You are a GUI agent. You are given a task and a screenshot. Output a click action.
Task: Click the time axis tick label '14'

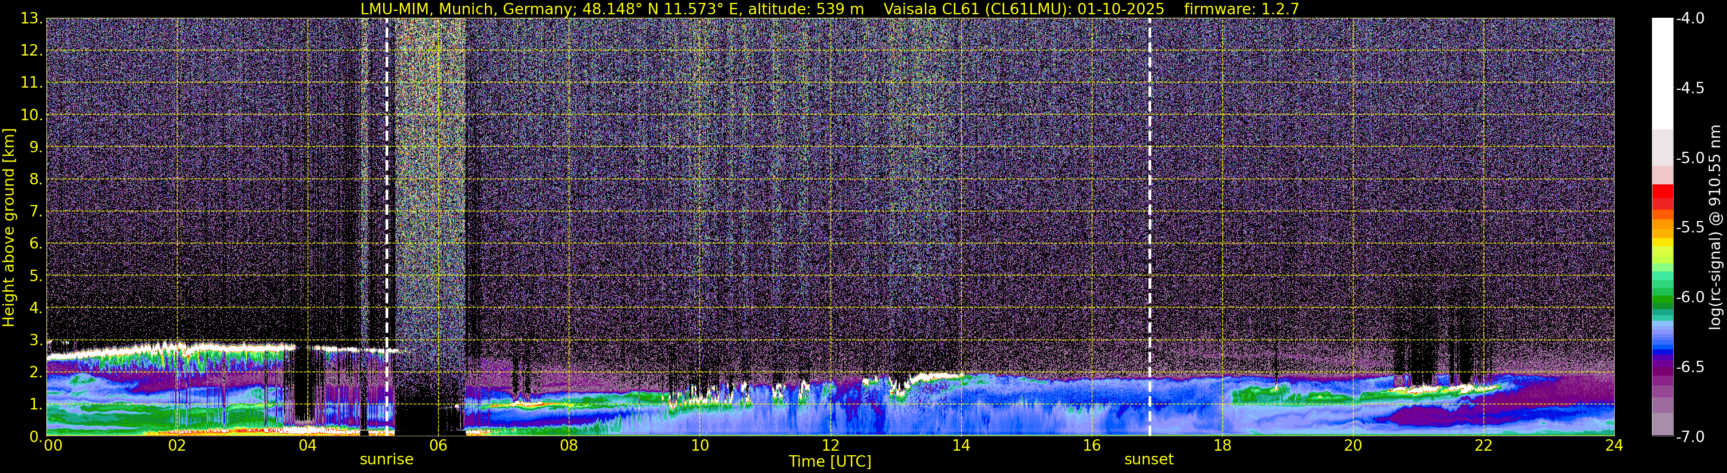[961, 446]
